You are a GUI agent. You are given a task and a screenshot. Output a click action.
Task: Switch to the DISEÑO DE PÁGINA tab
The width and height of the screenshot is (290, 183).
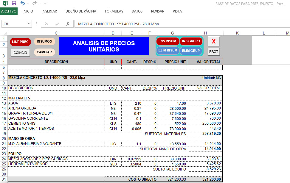[81, 11]
